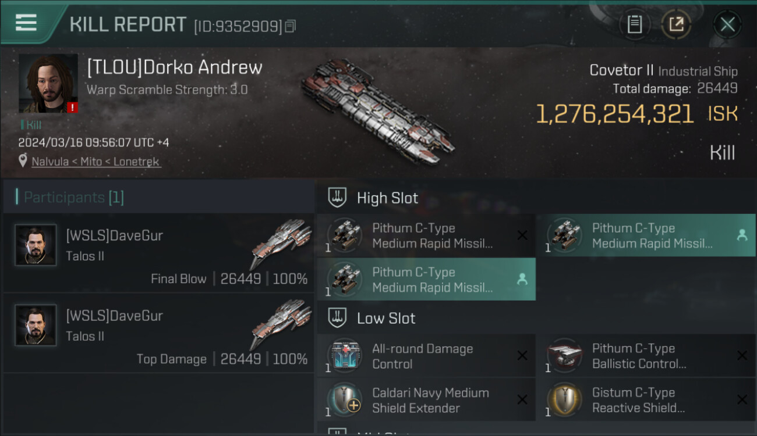Share the kill report externally
This screenshot has width=757, height=436.
click(675, 24)
